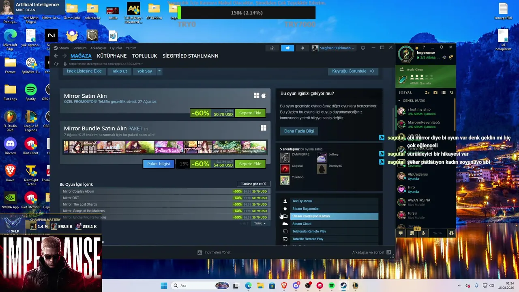Open Arkadaşlar menu
Screen dimensions: 519x292
[x=99, y=48]
